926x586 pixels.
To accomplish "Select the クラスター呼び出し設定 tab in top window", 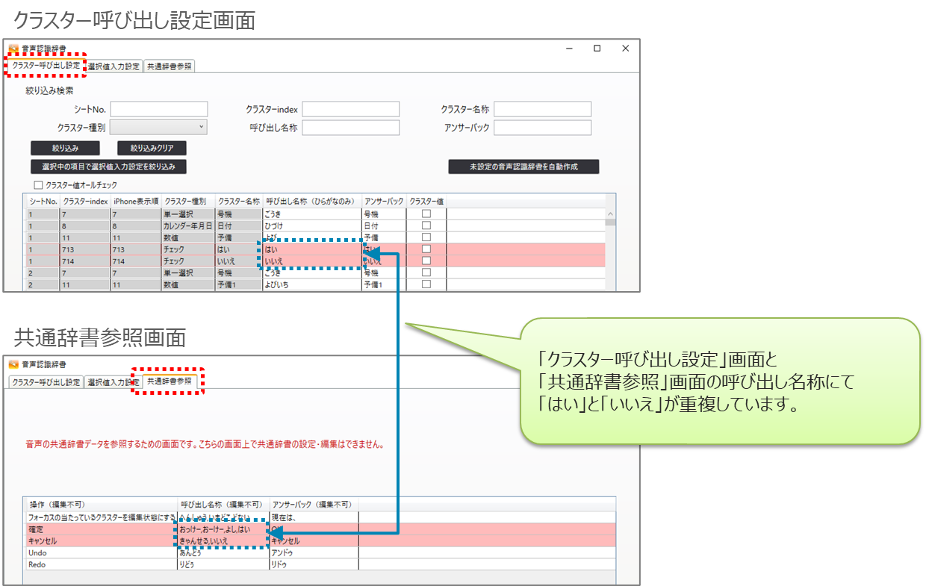I will click(46, 66).
